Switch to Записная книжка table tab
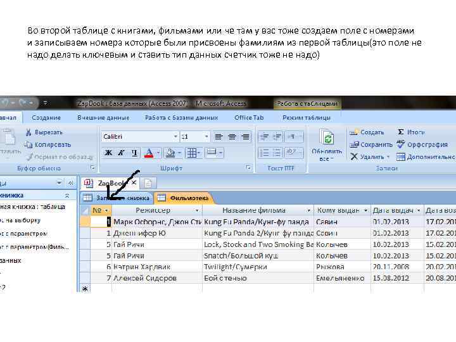 117,198
